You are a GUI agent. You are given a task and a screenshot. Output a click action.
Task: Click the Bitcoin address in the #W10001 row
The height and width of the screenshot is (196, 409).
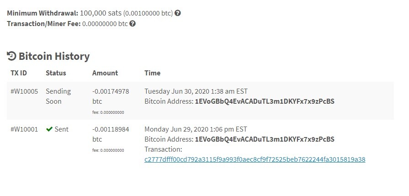tap(265, 139)
